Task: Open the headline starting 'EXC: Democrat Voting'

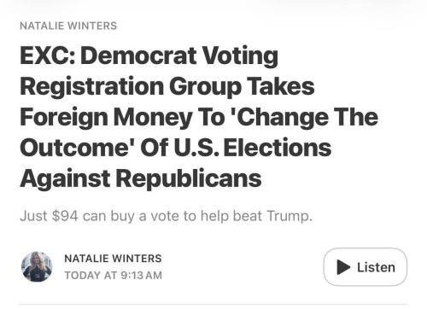Action: point(199,117)
